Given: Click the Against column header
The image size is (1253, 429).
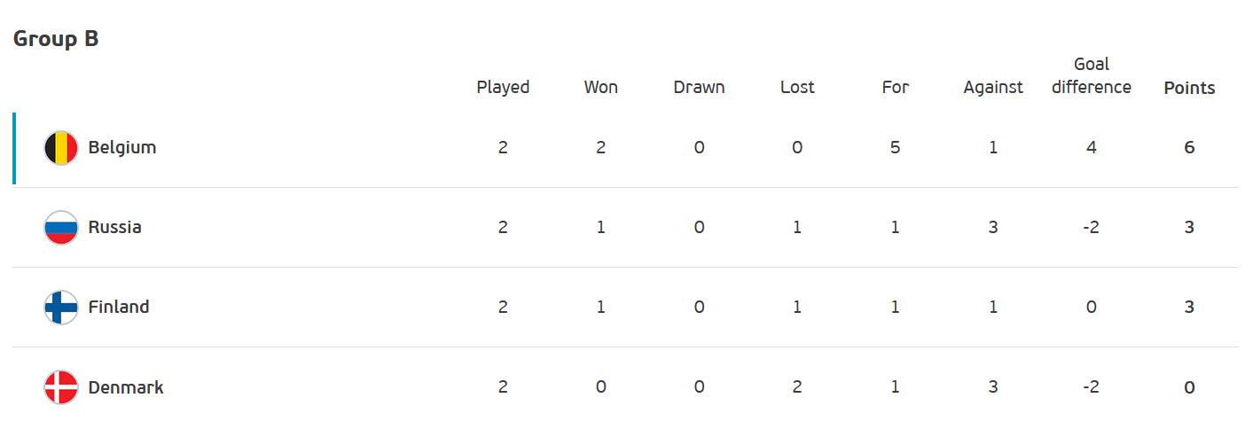Looking at the screenshot, I should pos(993,88).
